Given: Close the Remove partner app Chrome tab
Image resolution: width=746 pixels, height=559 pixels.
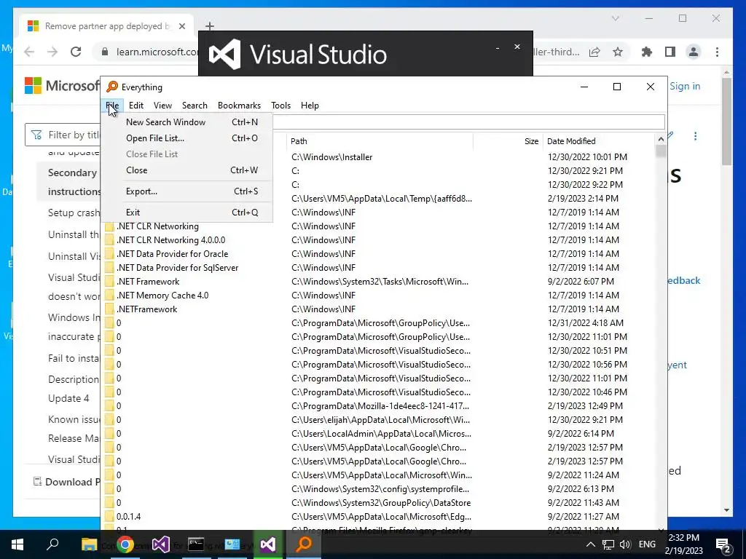Looking at the screenshot, I should tap(181, 26).
